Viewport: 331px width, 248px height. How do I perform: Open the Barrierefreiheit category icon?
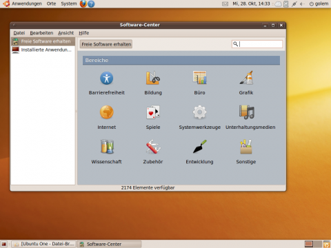click(x=107, y=79)
